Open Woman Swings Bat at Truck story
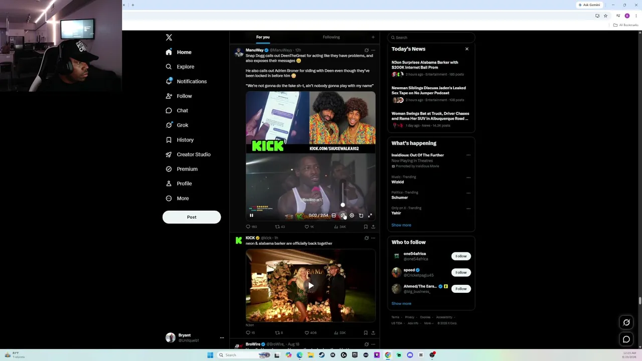 click(431, 119)
